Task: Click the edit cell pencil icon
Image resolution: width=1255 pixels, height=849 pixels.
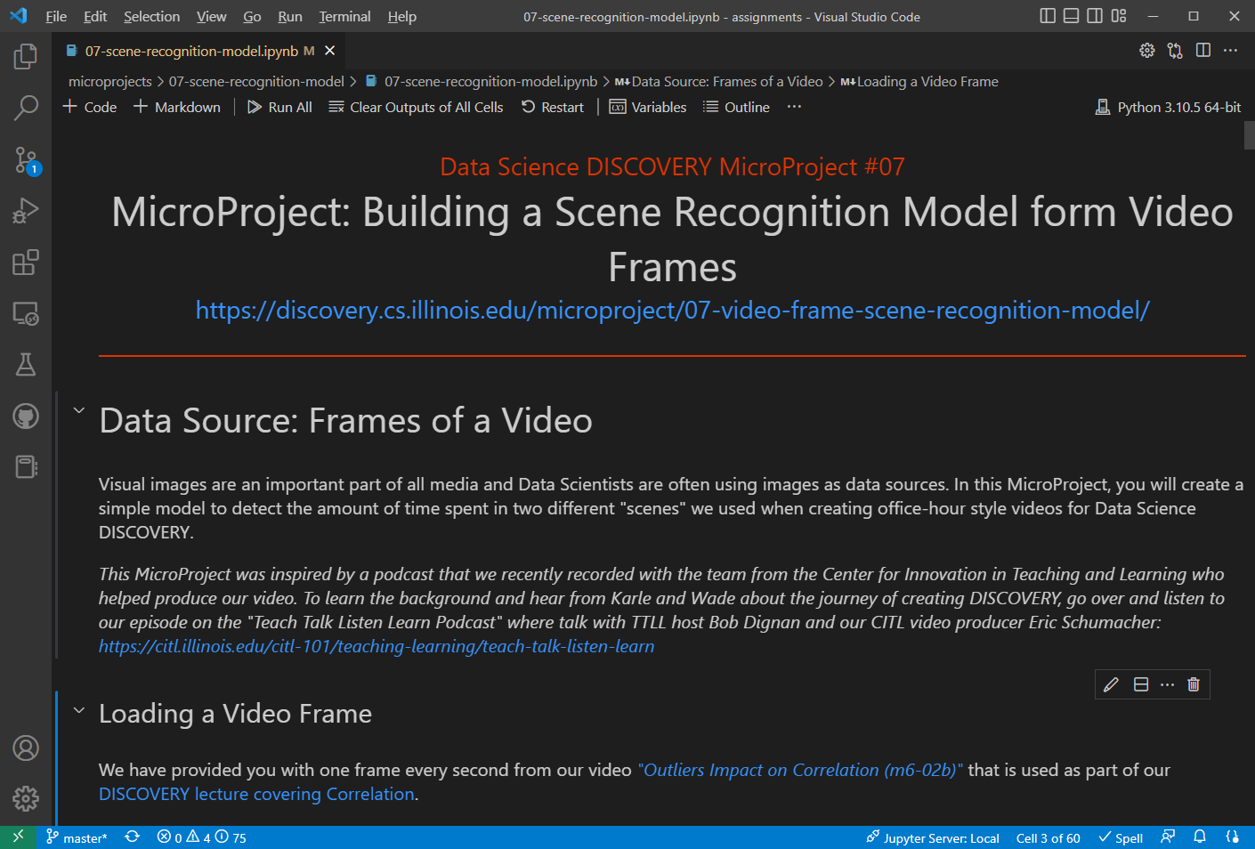Action: (x=1111, y=684)
